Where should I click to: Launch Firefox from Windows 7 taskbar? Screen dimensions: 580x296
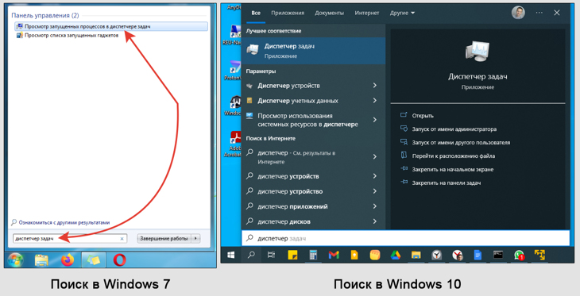(68, 260)
